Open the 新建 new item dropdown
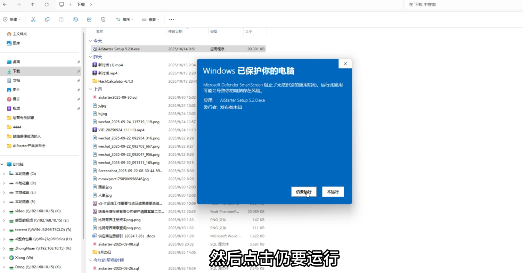523x273 pixels. [12, 19]
